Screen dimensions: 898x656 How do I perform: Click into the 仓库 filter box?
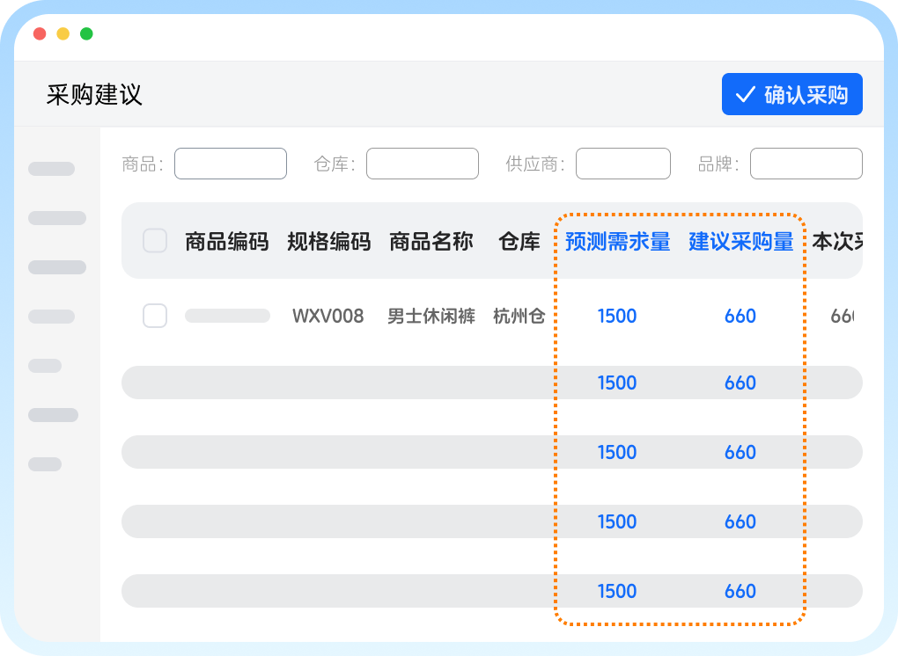(x=422, y=164)
